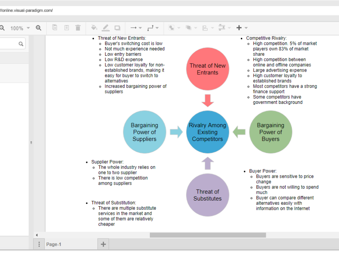Switch to the Page-1 tab
The height and width of the screenshot is (254, 339).
[54, 244]
